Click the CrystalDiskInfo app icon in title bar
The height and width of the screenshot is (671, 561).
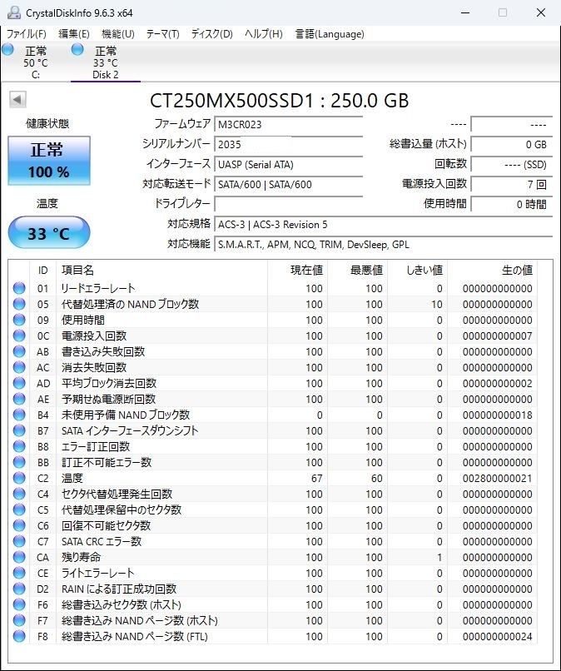[x=13, y=12]
